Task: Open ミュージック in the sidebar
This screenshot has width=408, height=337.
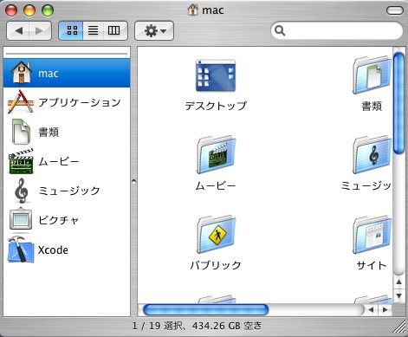Action: [x=67, y=191]
